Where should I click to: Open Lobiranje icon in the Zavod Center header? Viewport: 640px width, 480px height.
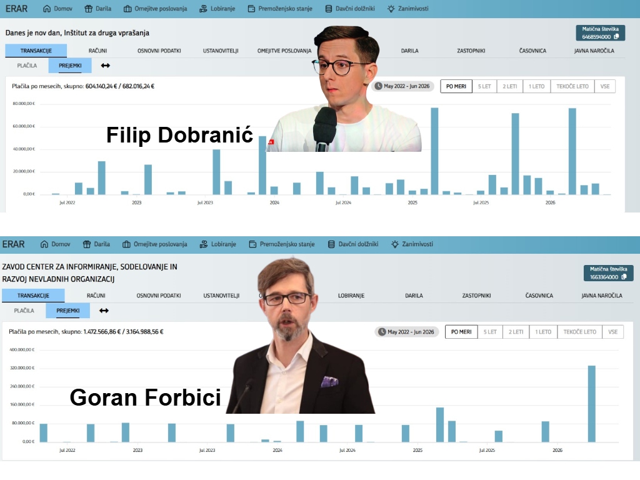point(203,244)
